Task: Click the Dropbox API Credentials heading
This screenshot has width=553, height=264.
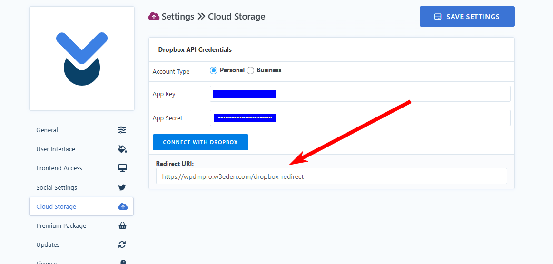Action: (195, 49)
